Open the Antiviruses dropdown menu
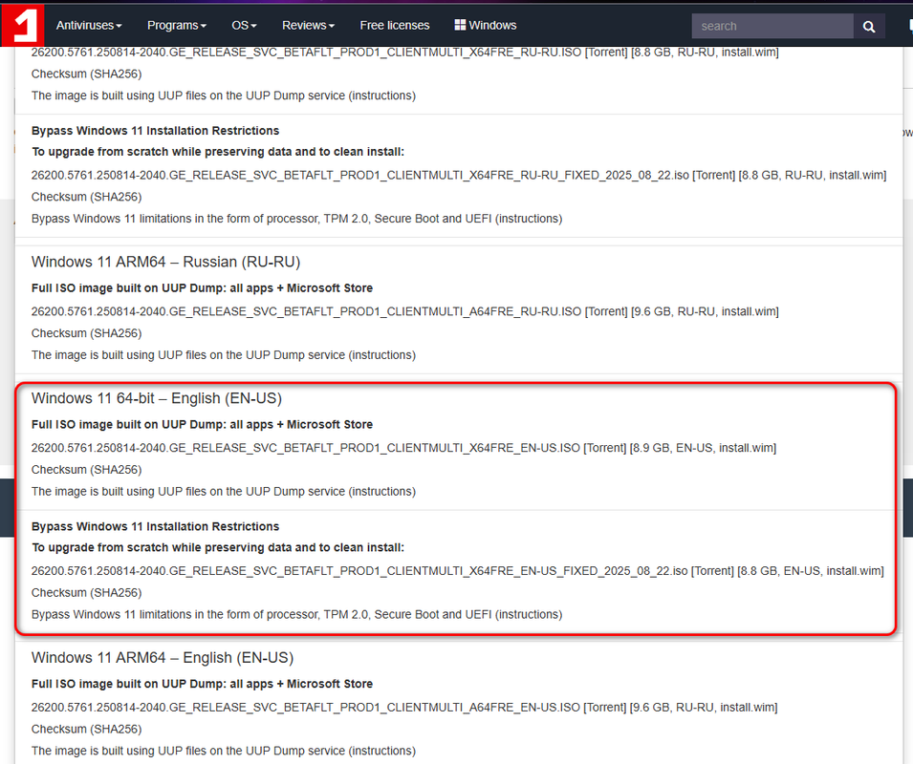 (x=89, y=26)
